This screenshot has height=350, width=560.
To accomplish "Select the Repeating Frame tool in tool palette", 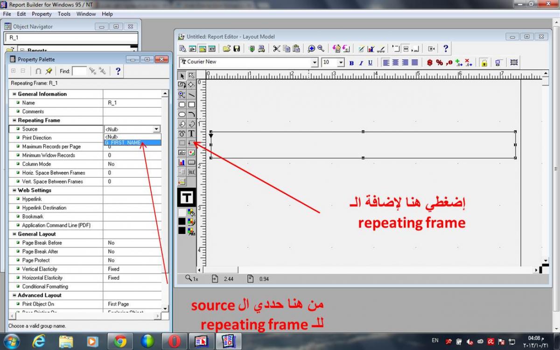I will click(191, 143).
